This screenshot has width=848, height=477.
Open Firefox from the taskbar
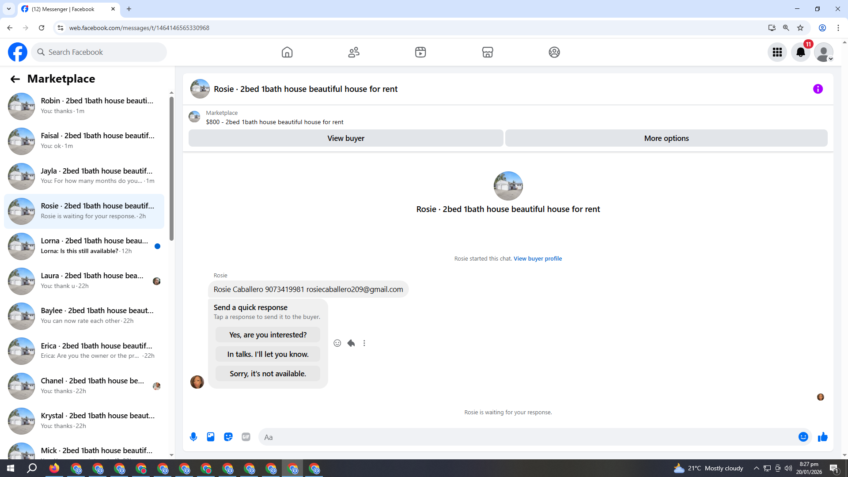pyautogui.click(x=54, y=468)
